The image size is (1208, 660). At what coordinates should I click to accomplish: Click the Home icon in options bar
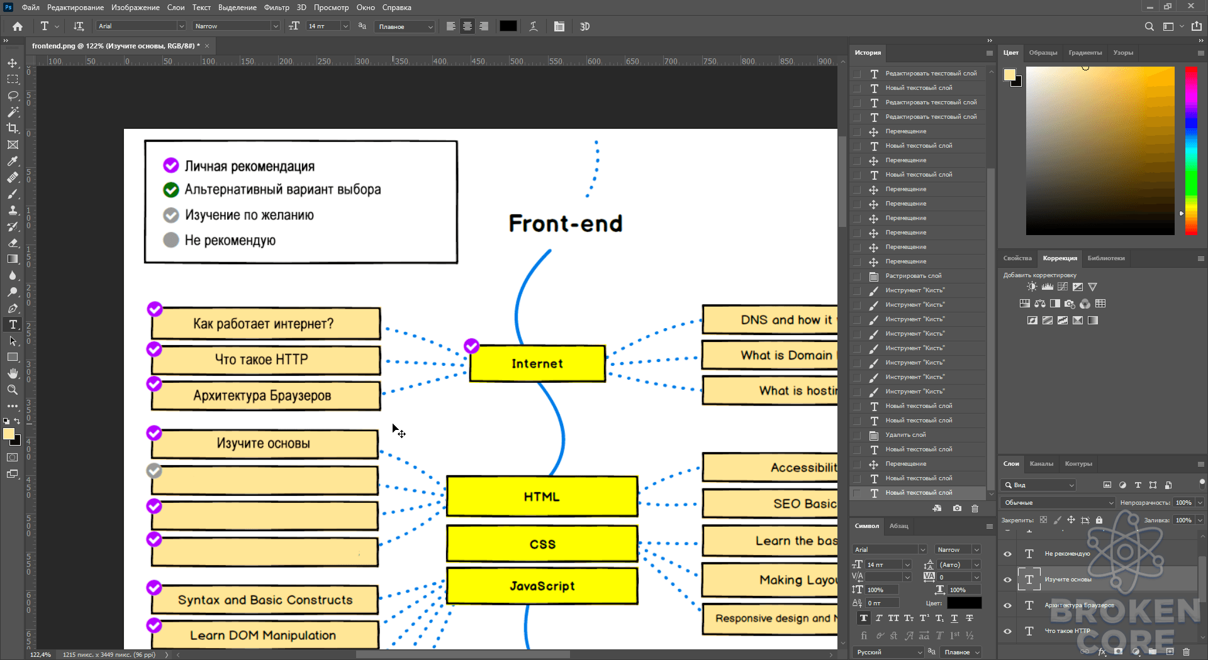[18, 26]
